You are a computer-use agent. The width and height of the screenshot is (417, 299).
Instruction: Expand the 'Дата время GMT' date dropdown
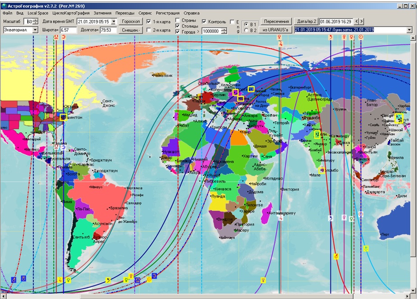(114, 22)
